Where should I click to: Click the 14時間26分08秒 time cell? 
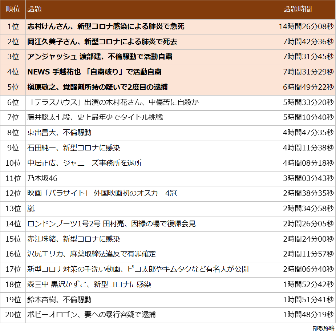click(x=306, y=27)
